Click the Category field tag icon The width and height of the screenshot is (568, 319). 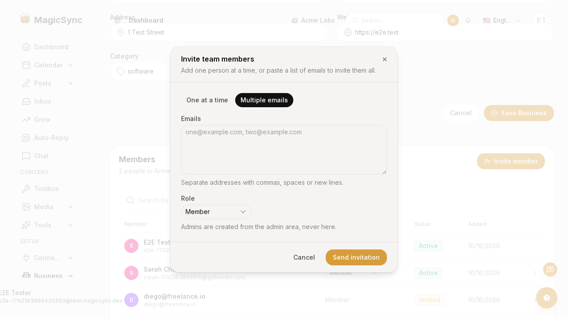pos(121,71)
